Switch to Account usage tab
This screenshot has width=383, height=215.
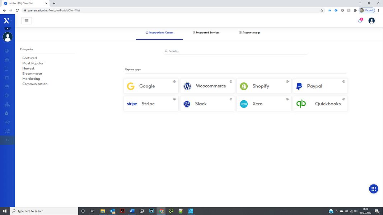[x=249, y=33]
